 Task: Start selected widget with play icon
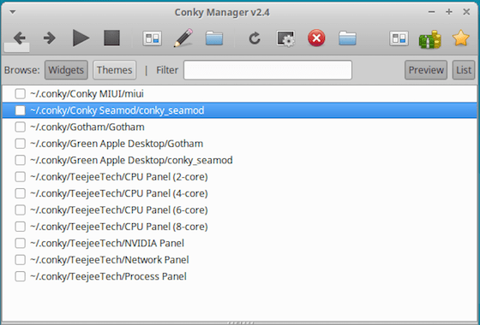click(81, 38)
